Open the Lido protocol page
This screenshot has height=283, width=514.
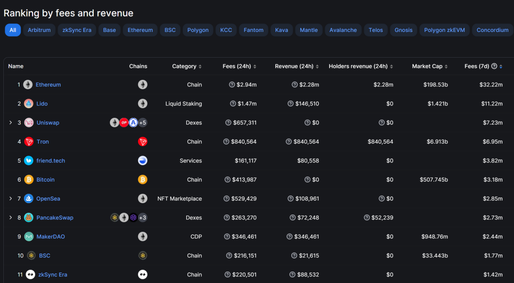(x=42, y=104)
